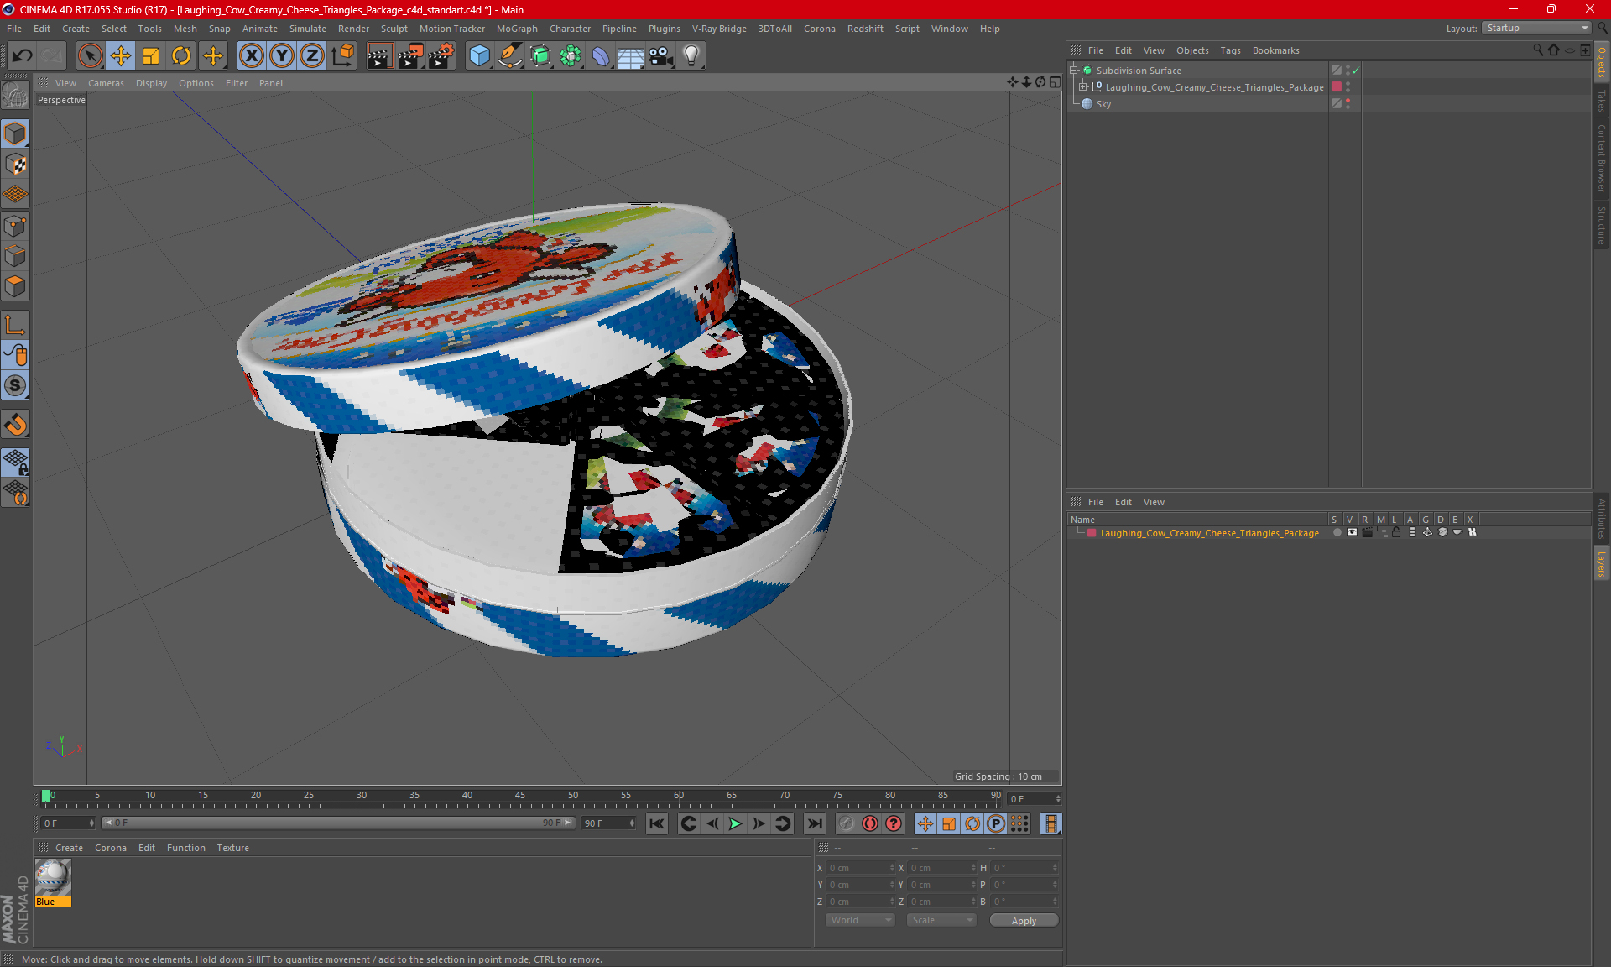Select Polygons mode in left palette
This screenshot has width=1611, height=967.
16,286
